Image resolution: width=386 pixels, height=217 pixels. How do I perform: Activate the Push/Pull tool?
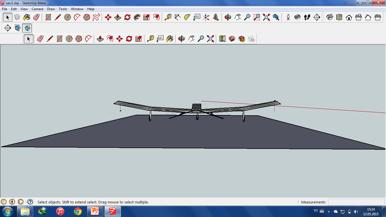(x=117, y=17)
